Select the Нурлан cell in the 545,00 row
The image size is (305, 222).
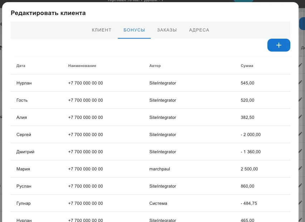tap(24, 83)
